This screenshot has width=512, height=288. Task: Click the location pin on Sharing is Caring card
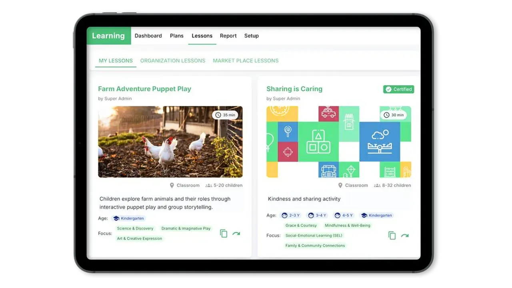pyautogui.click(x=340, y=185)
